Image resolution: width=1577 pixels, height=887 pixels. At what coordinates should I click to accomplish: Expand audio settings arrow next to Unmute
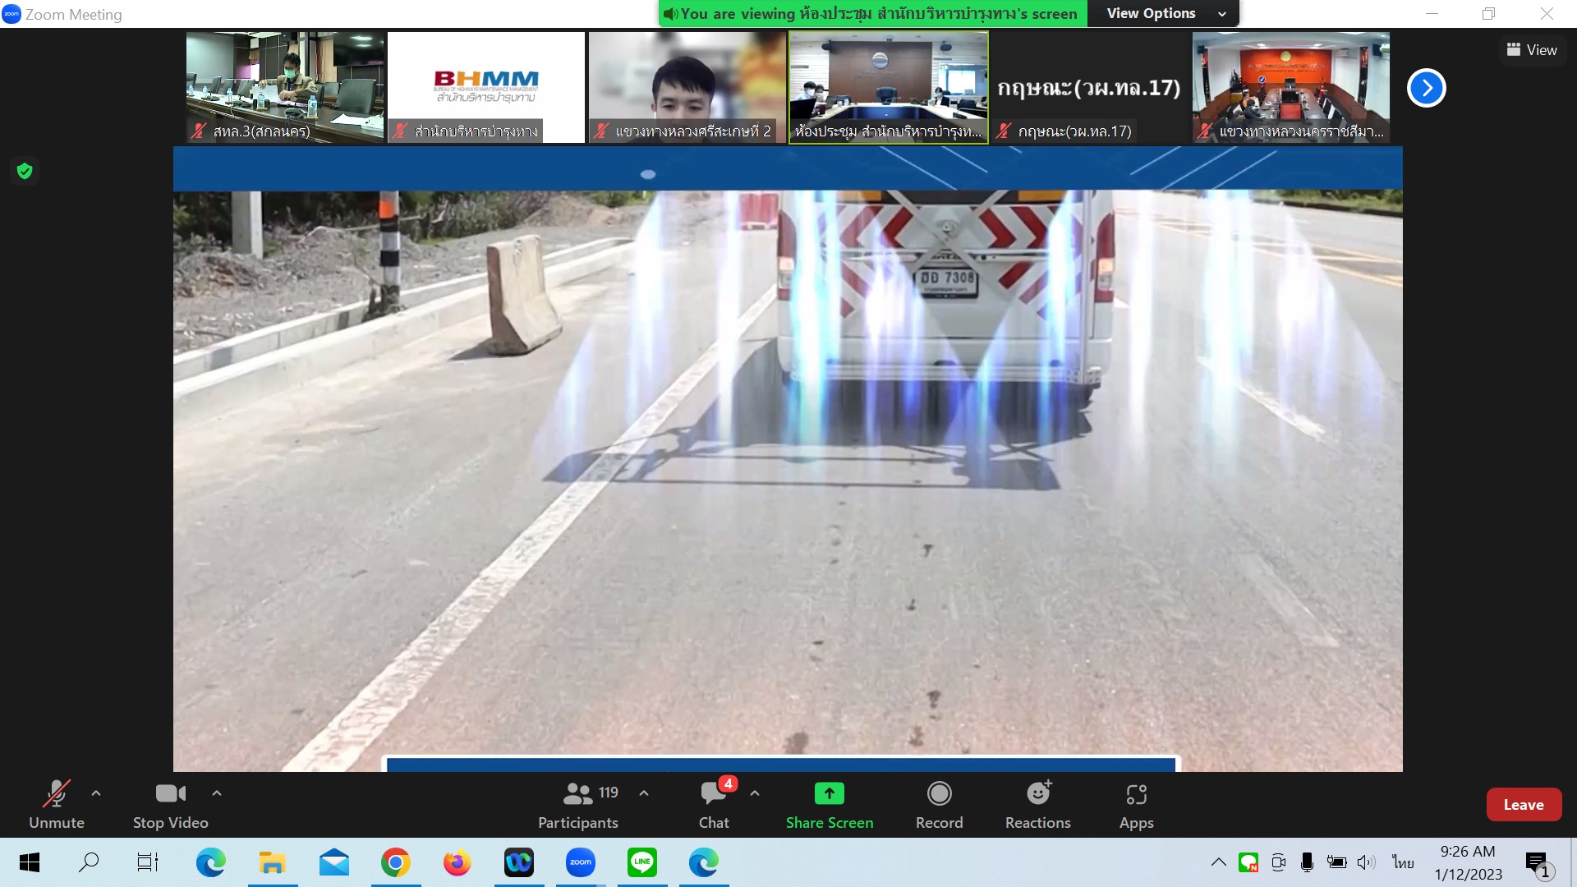pos(96,793)
